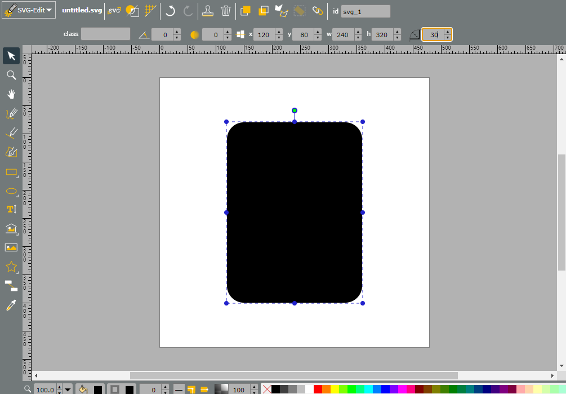Screen dimensions: 566x394
Task: Open the SVG-Edit main menu
Action: click(x=29, y=10)
